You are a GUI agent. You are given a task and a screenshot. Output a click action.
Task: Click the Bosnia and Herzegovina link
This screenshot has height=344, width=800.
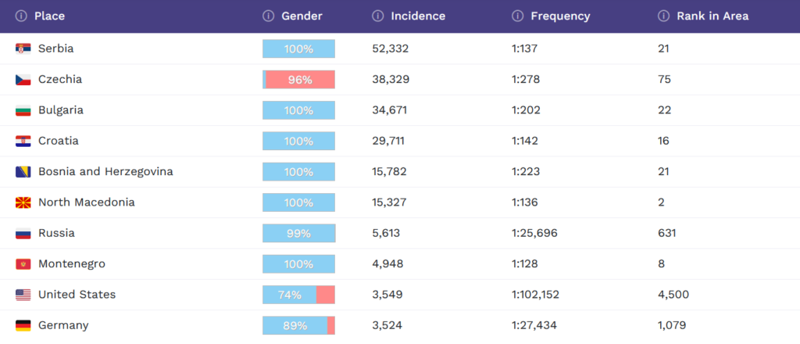105,171
